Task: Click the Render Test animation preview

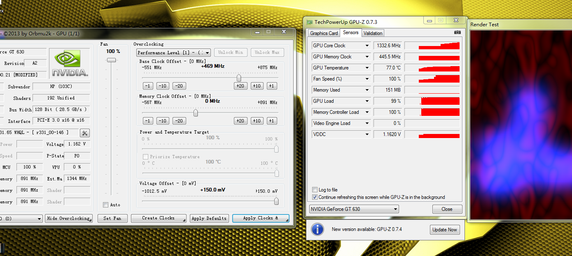Action: click(x=521, y=125)
